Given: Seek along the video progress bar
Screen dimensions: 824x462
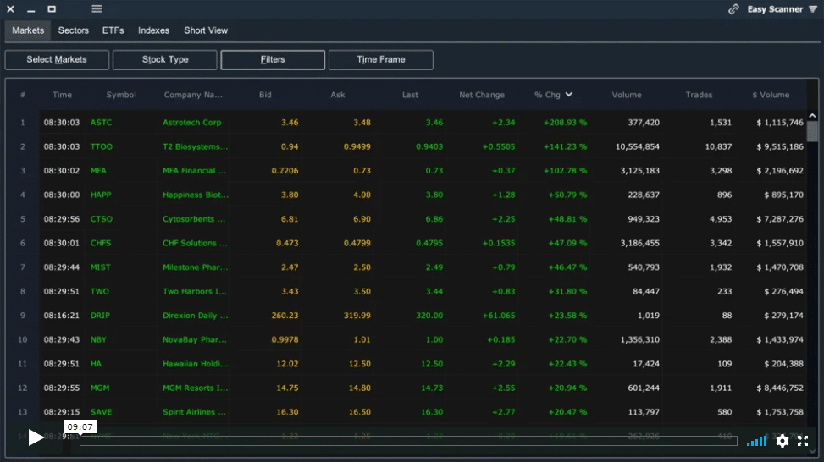Looking at the screenshot, I should (408, 441).
